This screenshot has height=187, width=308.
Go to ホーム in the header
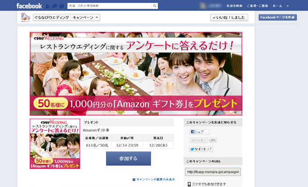277,6
